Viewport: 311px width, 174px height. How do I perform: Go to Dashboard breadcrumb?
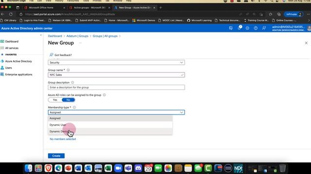pyautogui.click(x=55, y=36)
